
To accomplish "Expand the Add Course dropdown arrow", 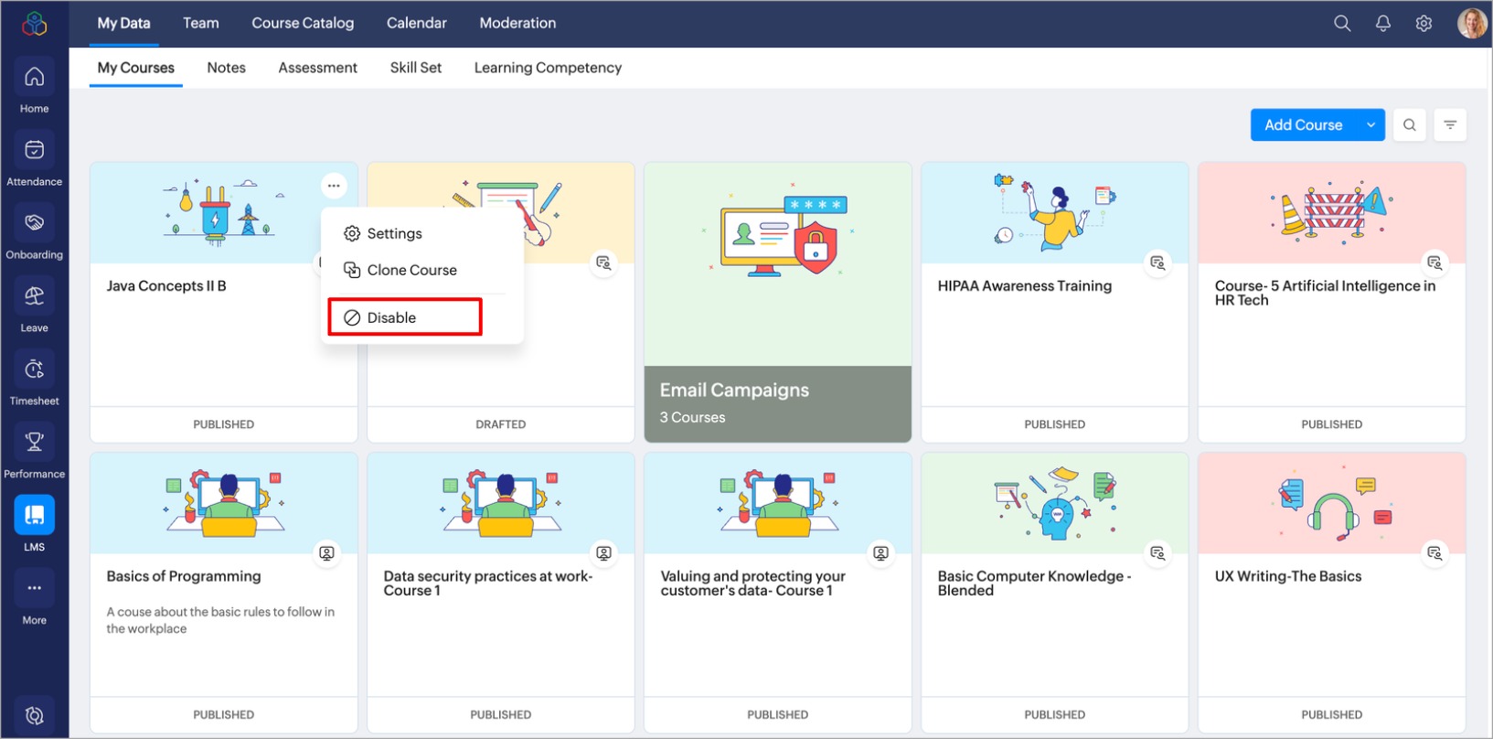I will 1370,125.
